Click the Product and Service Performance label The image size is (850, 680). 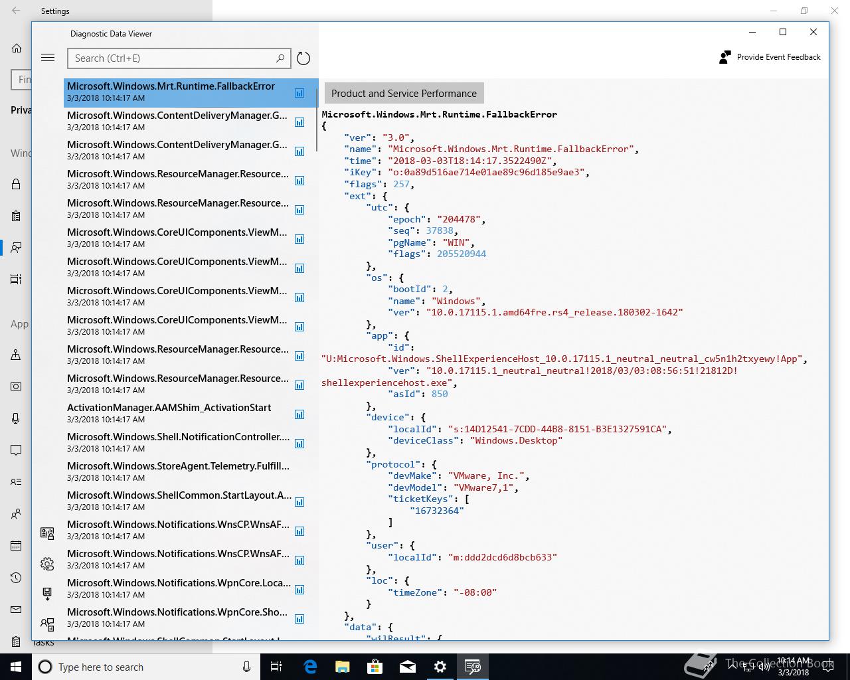(x=404, y=94)
